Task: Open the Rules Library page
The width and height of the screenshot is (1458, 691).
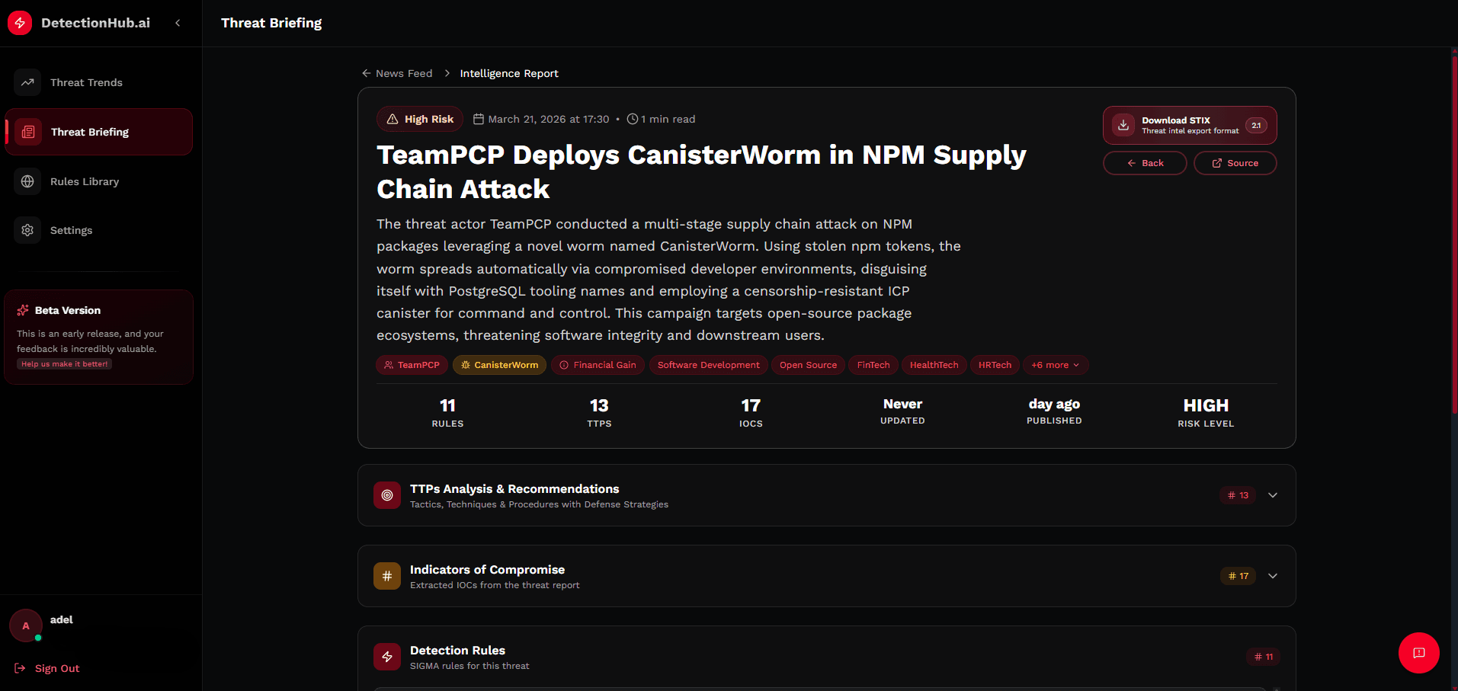Action: point(85,181)
